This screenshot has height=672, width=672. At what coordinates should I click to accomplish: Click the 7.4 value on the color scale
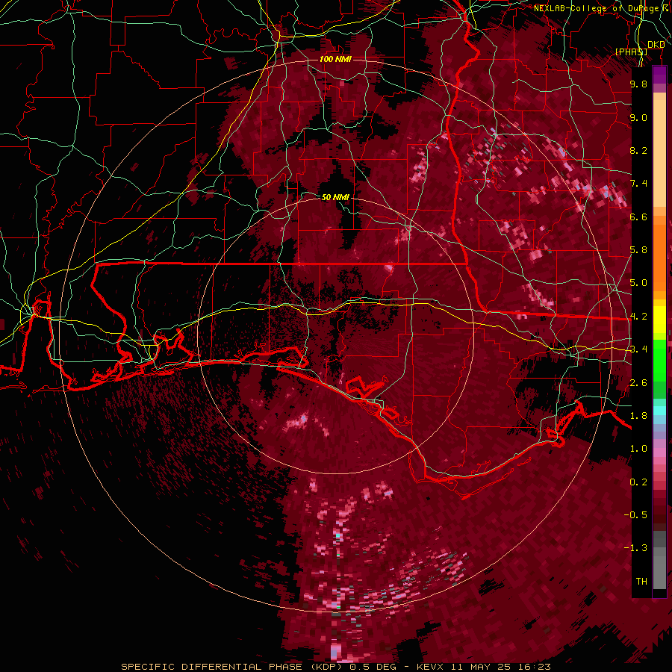[638, 184]
